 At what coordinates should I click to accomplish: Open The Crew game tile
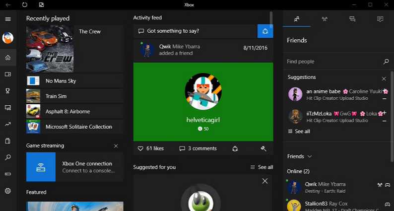point(74,49)
